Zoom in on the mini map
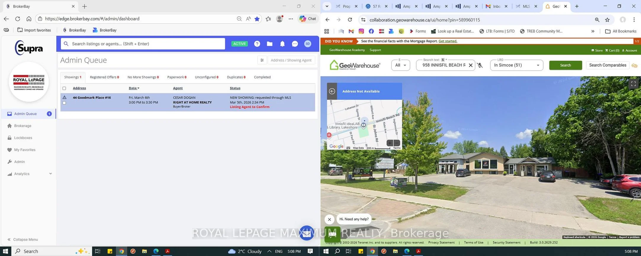 tap(390, 143)
